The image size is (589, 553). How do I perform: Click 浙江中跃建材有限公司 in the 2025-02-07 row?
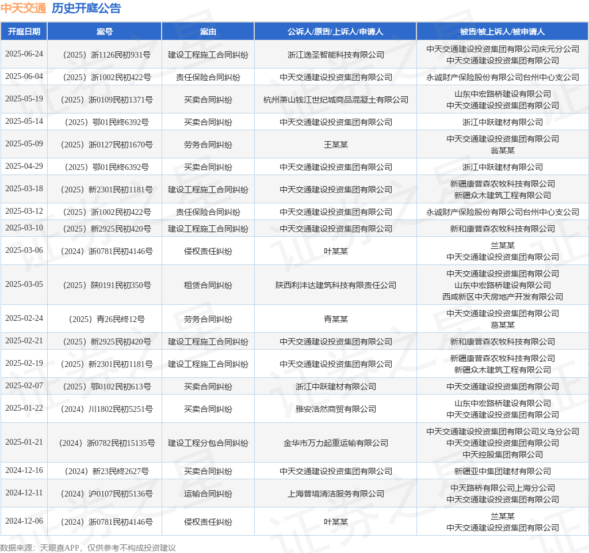pos(336,387)
